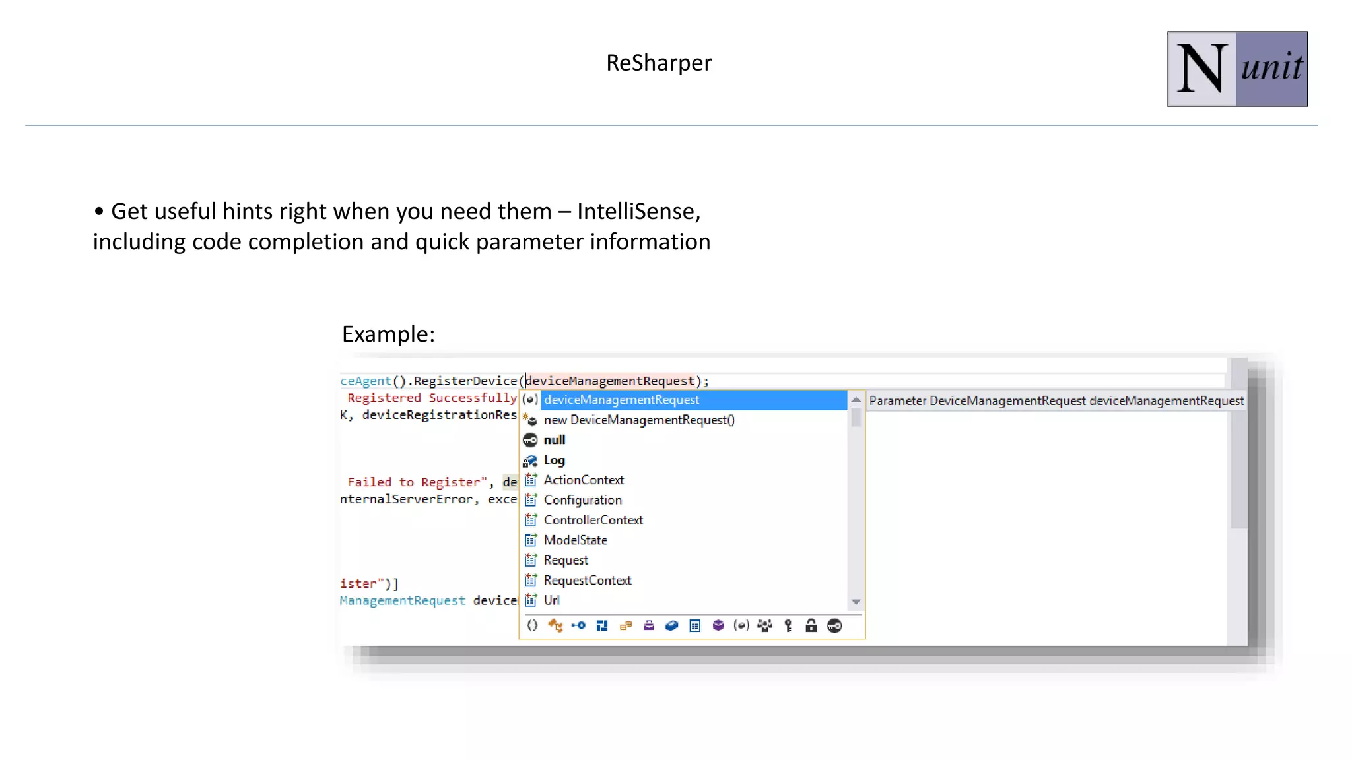Toggle the open padlock filter icon
Screen dimensions: 1352x760
point(811,625)
